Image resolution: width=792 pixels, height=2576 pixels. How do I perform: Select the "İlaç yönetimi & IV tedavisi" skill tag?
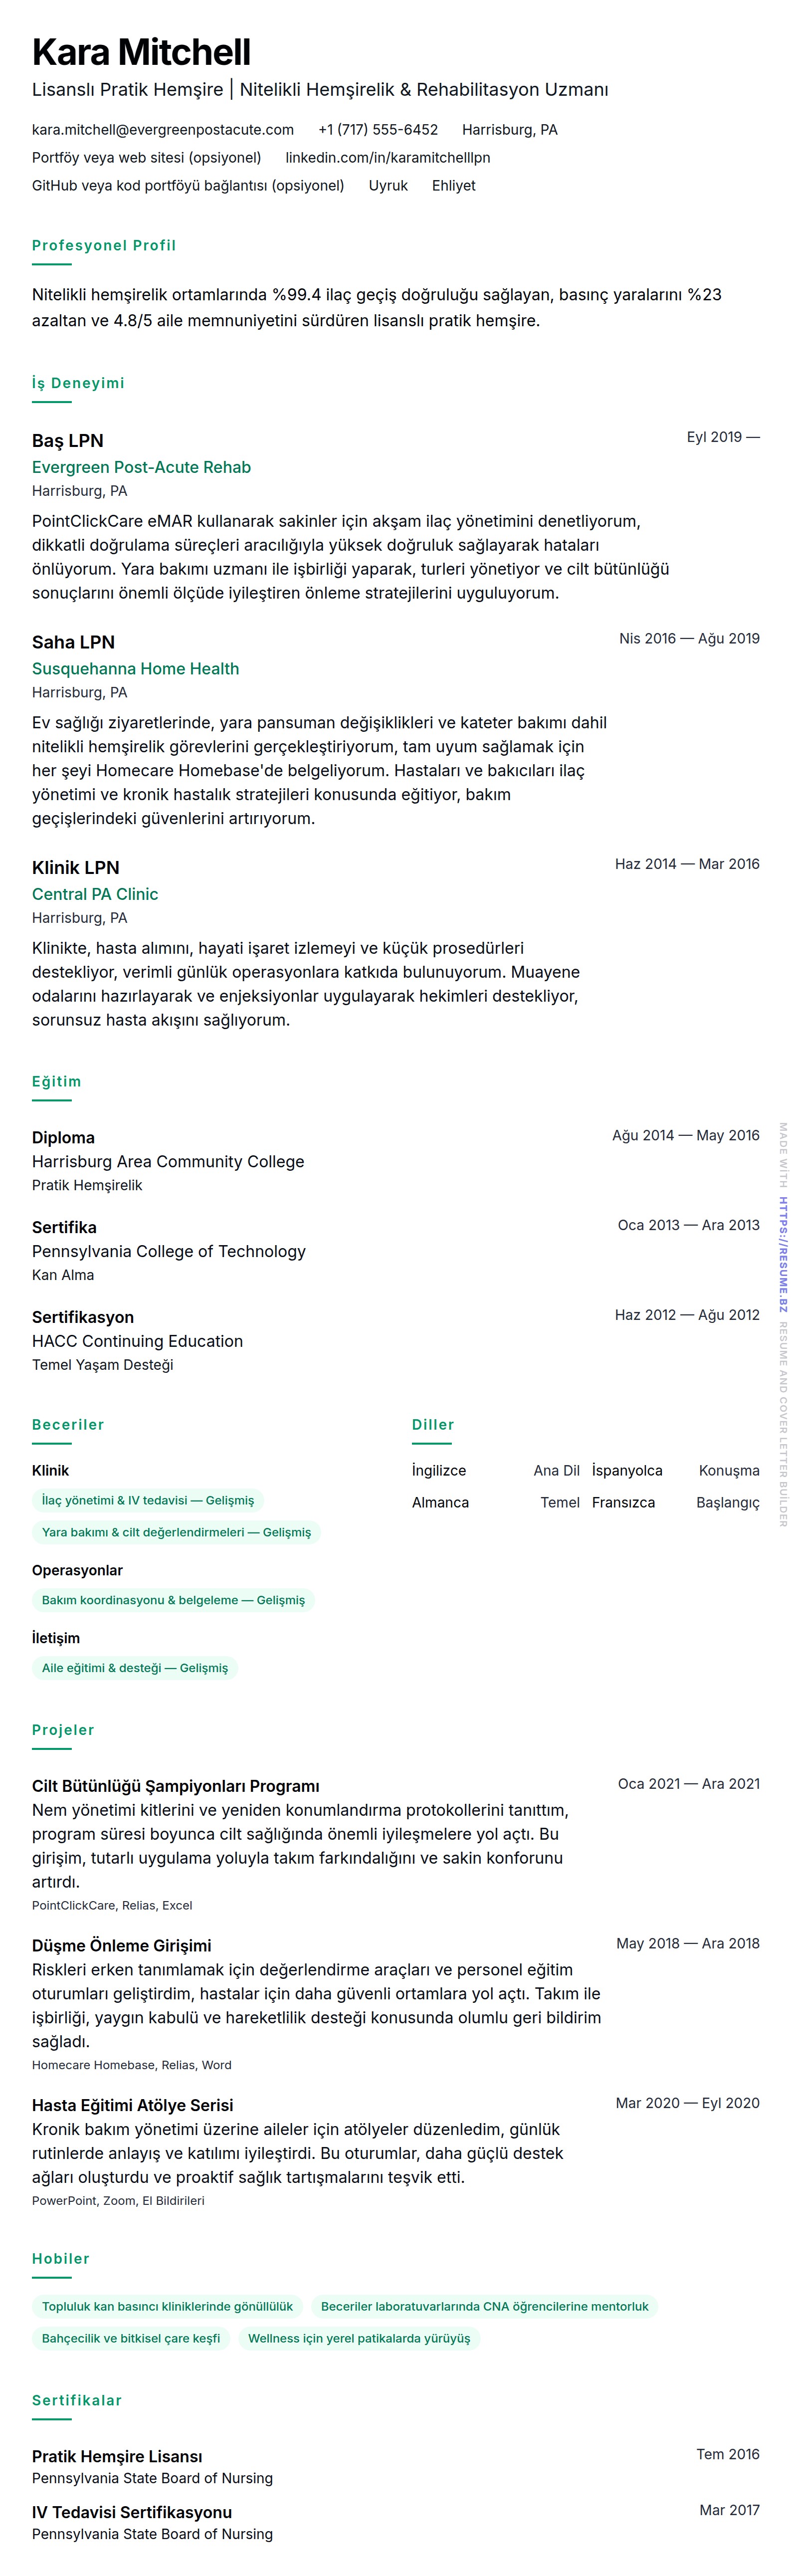[x=148, y=1500]
